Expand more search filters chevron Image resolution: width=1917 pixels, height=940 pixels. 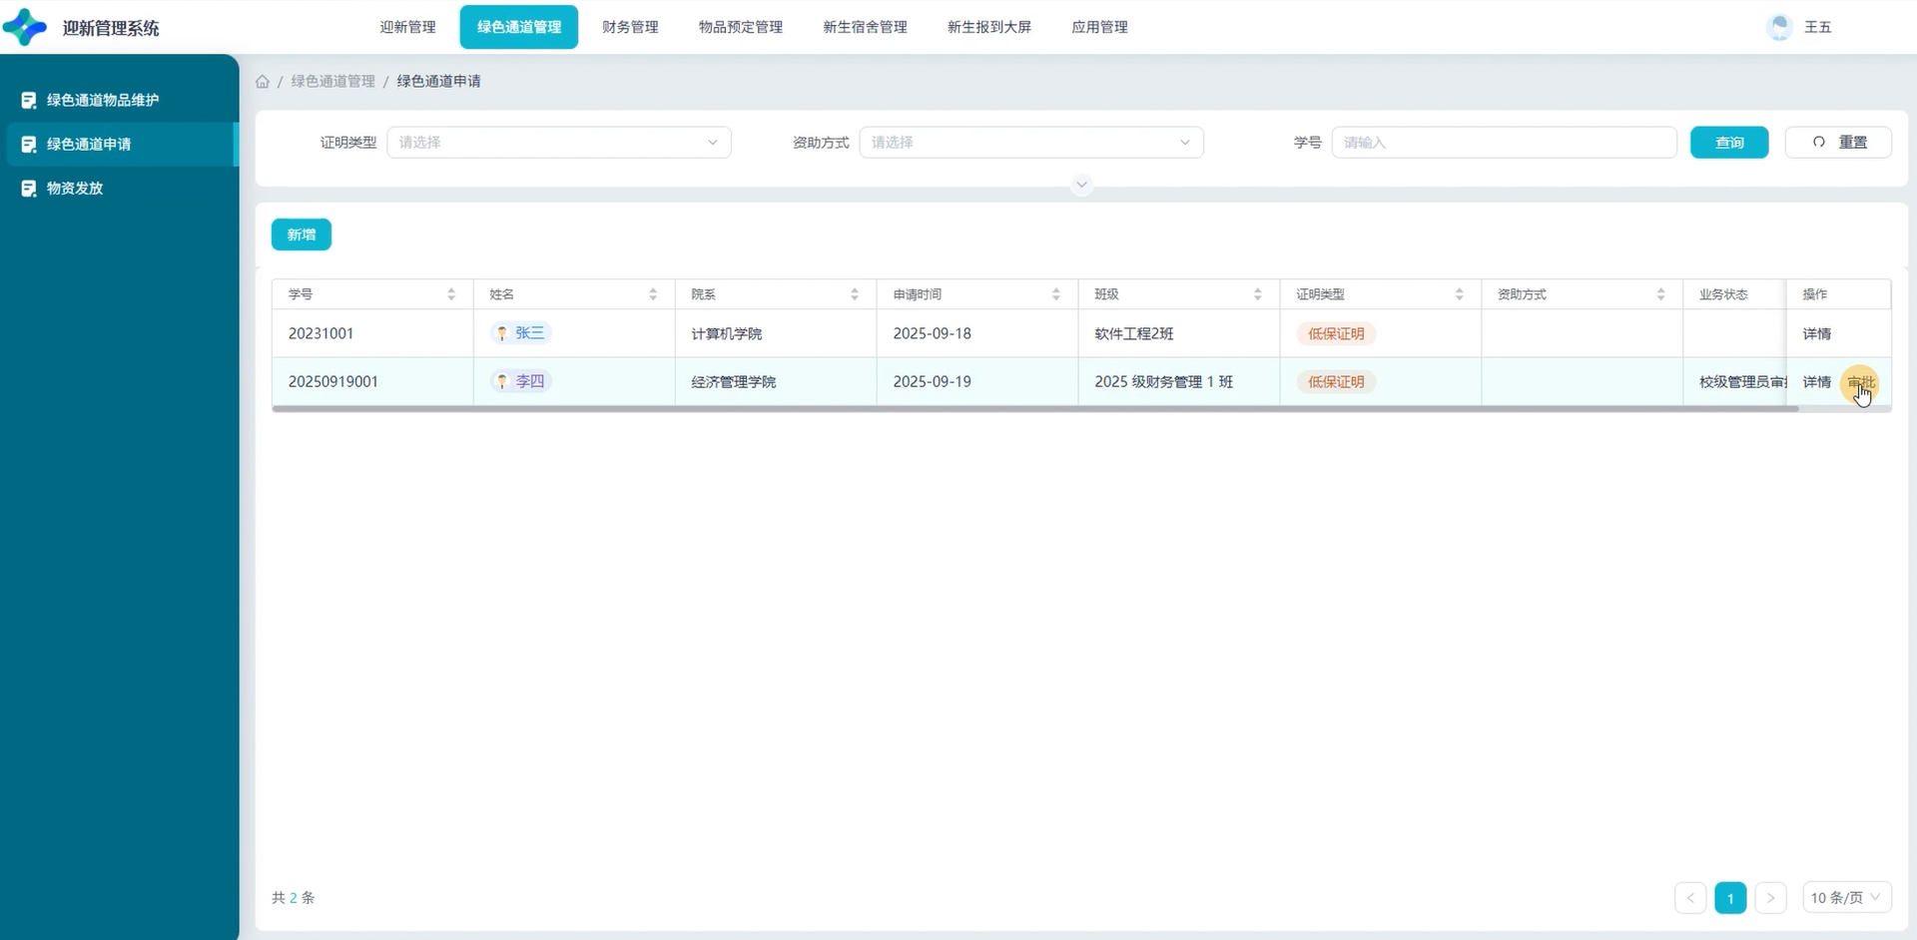click(x=1081, y=185)
